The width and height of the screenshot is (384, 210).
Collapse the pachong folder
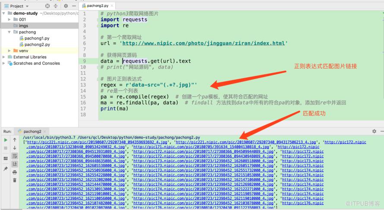point(9,32)
